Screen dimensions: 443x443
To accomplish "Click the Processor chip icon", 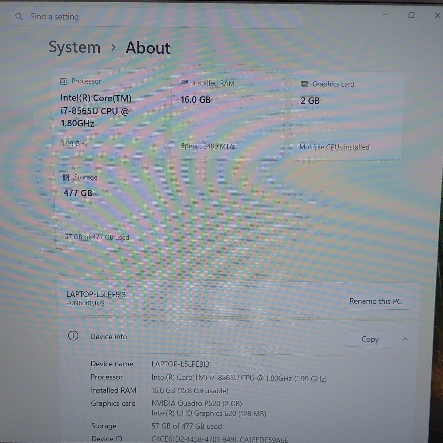I will point(63,81).
